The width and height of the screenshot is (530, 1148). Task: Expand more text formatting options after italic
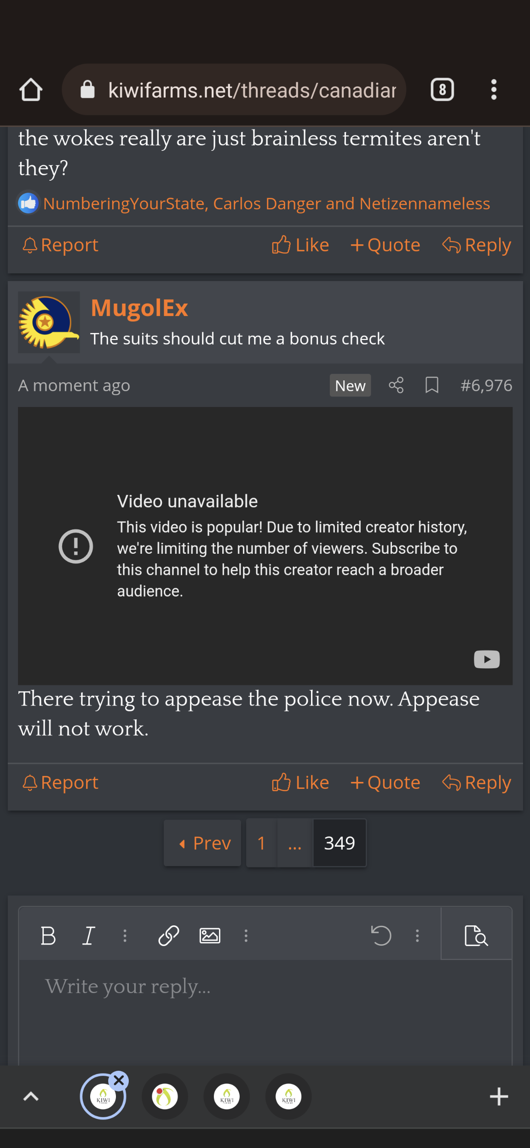(125, 936)
